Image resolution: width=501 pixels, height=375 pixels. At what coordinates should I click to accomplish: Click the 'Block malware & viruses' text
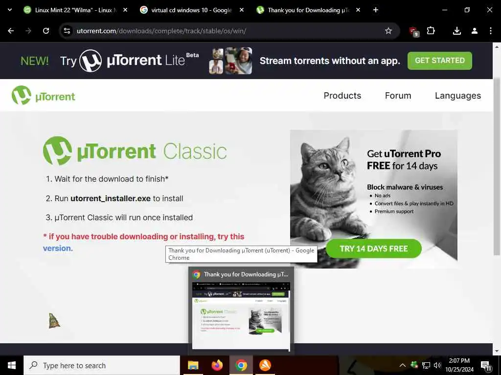click(x=405, y=187)
